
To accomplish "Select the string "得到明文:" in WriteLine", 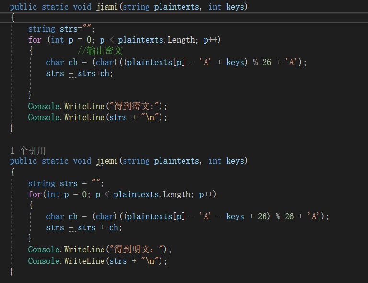I will pyautogui.click(x=137, y=249).
